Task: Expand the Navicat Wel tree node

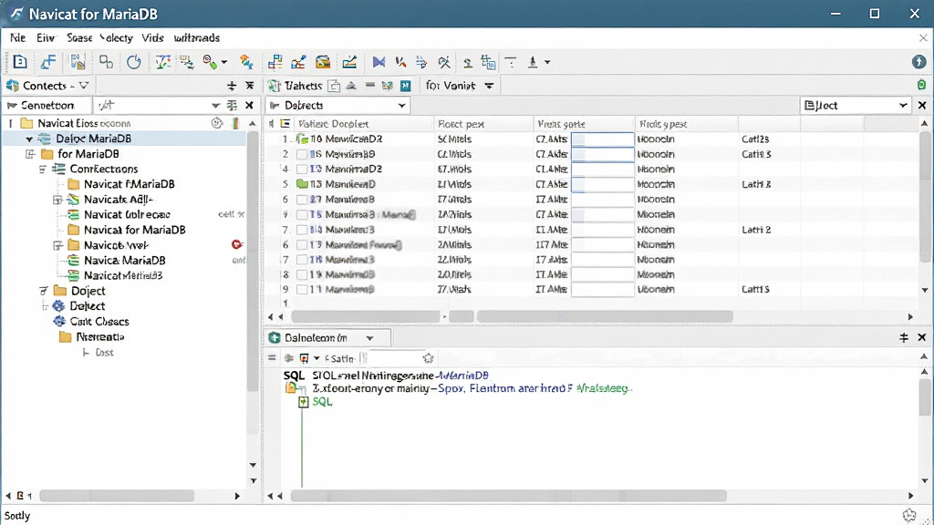Action: click(57, 245)
